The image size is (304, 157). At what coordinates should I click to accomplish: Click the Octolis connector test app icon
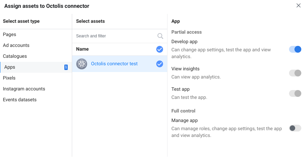tap(82, 64)
